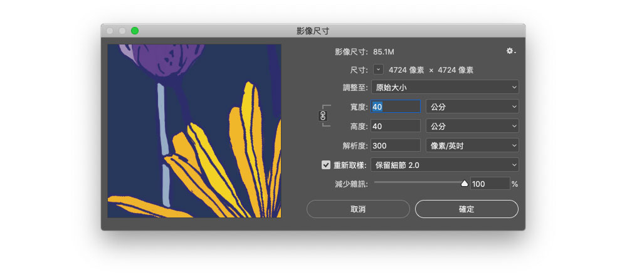This screenshot has width=627, height=277.
Task: Click the 寬度 value field
Action: click(396, 107)
